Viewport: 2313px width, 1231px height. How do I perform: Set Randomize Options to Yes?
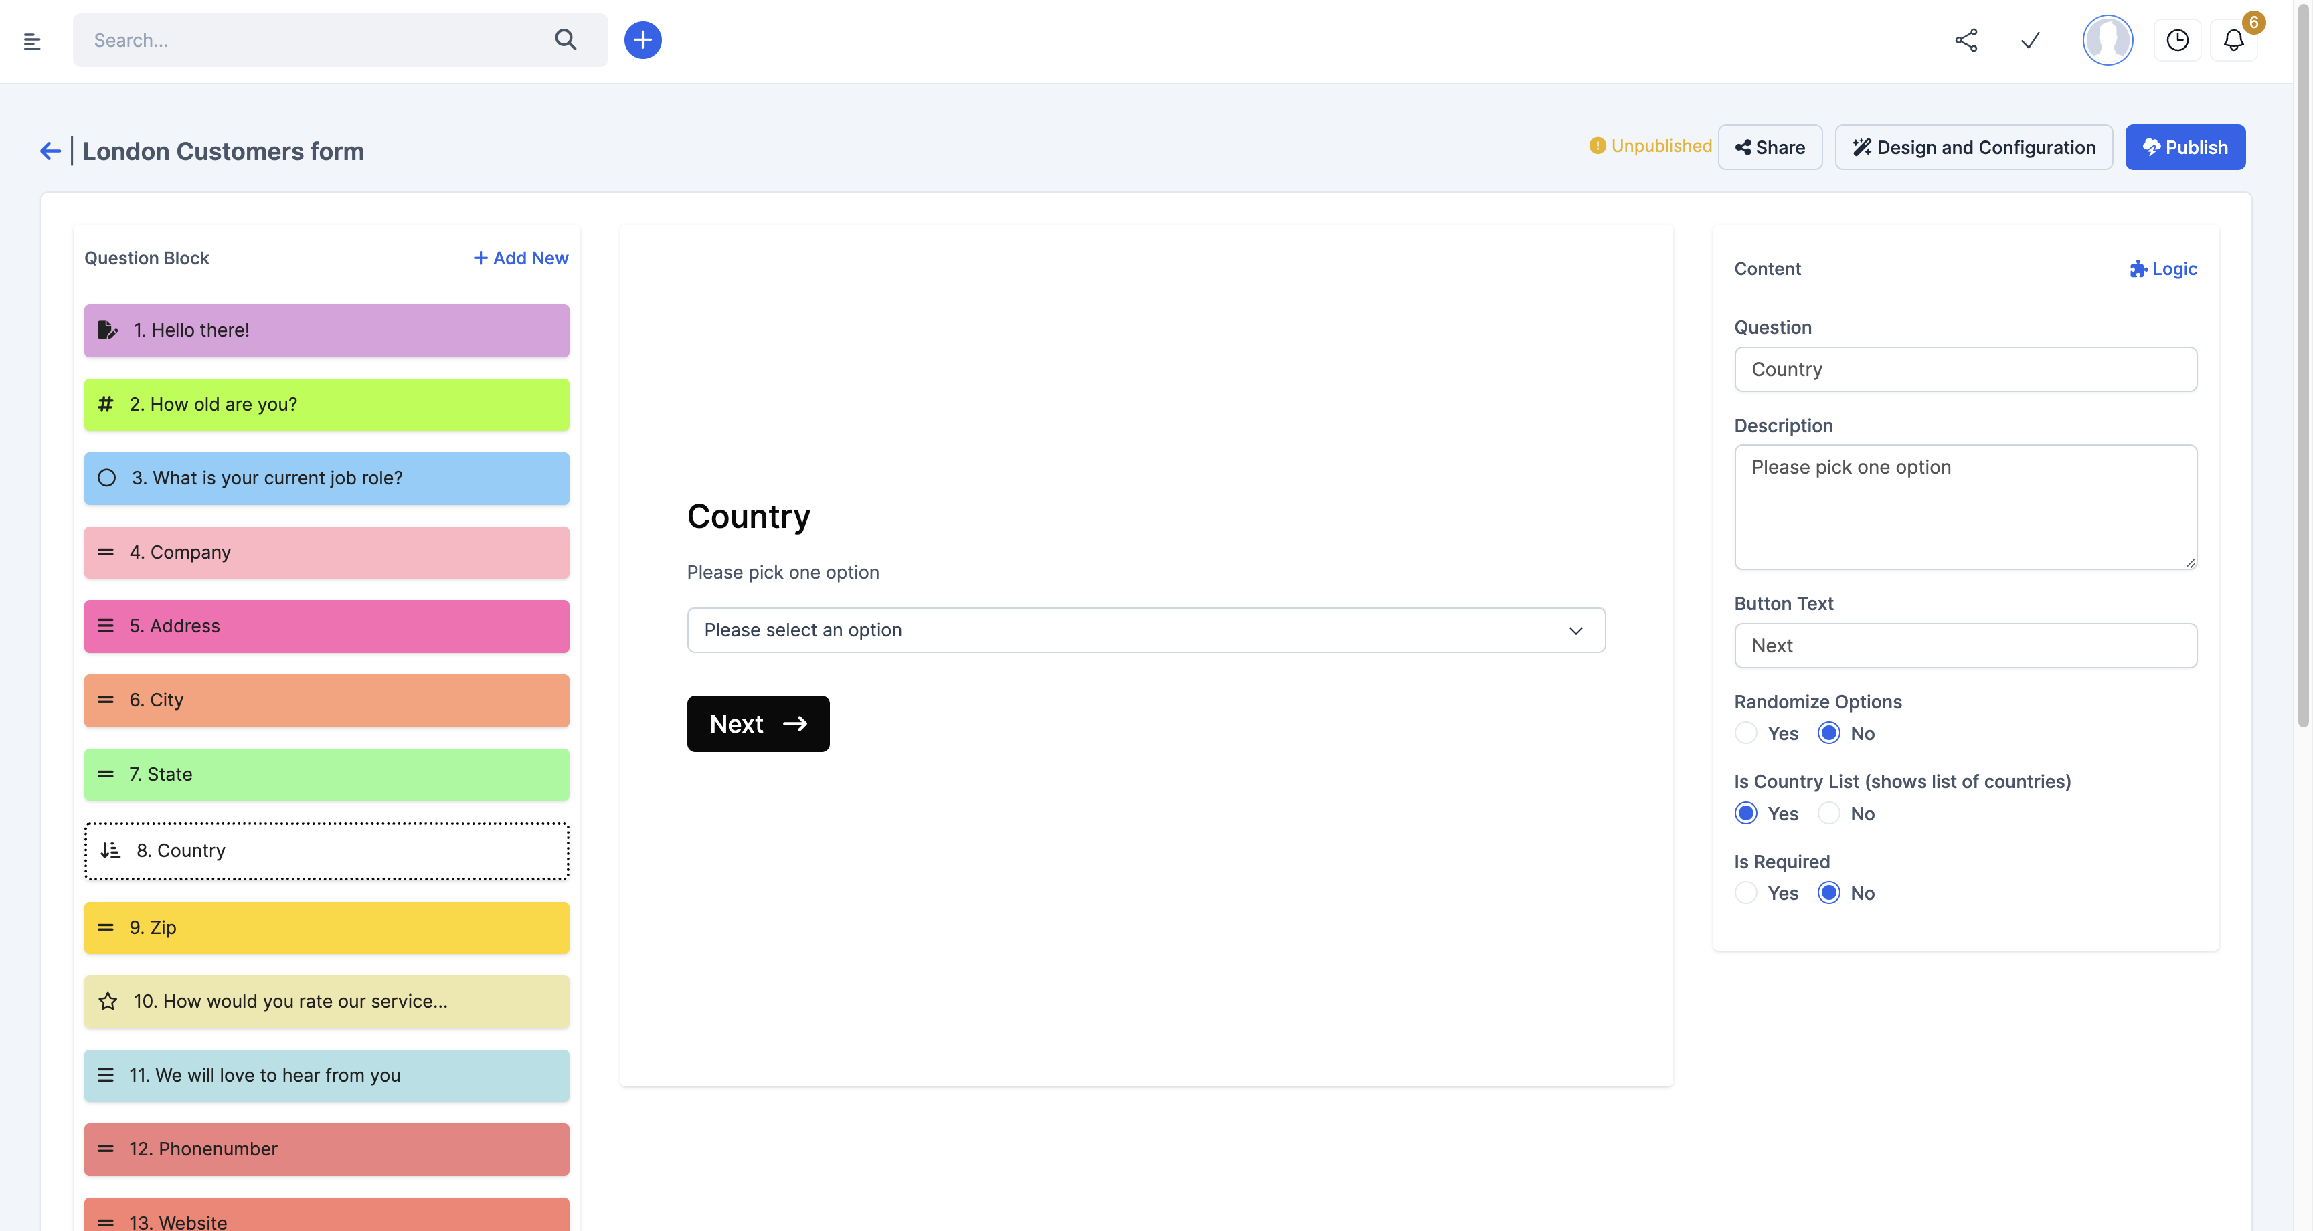(1745, 733)
